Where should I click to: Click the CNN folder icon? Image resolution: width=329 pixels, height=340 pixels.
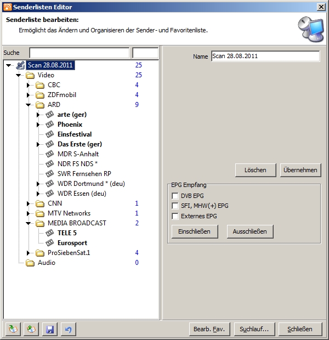coord(40,203)
